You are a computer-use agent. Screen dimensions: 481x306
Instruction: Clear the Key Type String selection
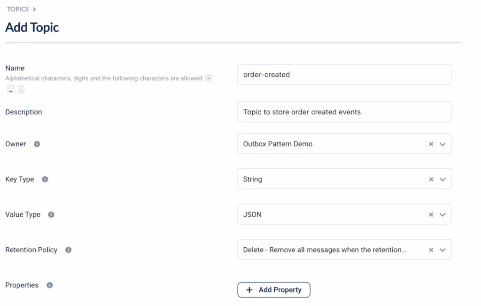coord(431,179)
